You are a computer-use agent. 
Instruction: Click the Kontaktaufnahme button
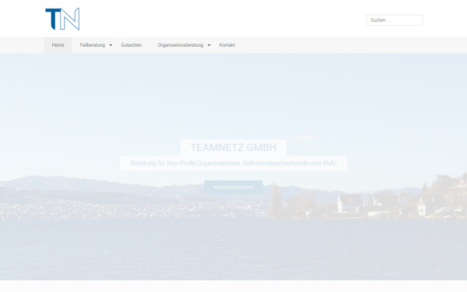pyautogui.click(x=233, y=187)
